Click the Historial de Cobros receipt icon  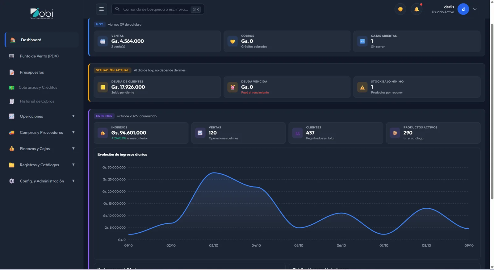12,101
